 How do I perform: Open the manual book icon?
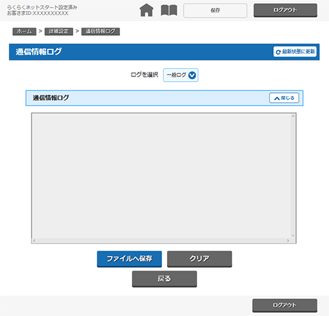tap(169, 11)
